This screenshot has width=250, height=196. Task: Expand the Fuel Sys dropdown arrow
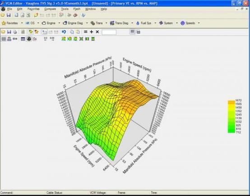click(155, 23)
